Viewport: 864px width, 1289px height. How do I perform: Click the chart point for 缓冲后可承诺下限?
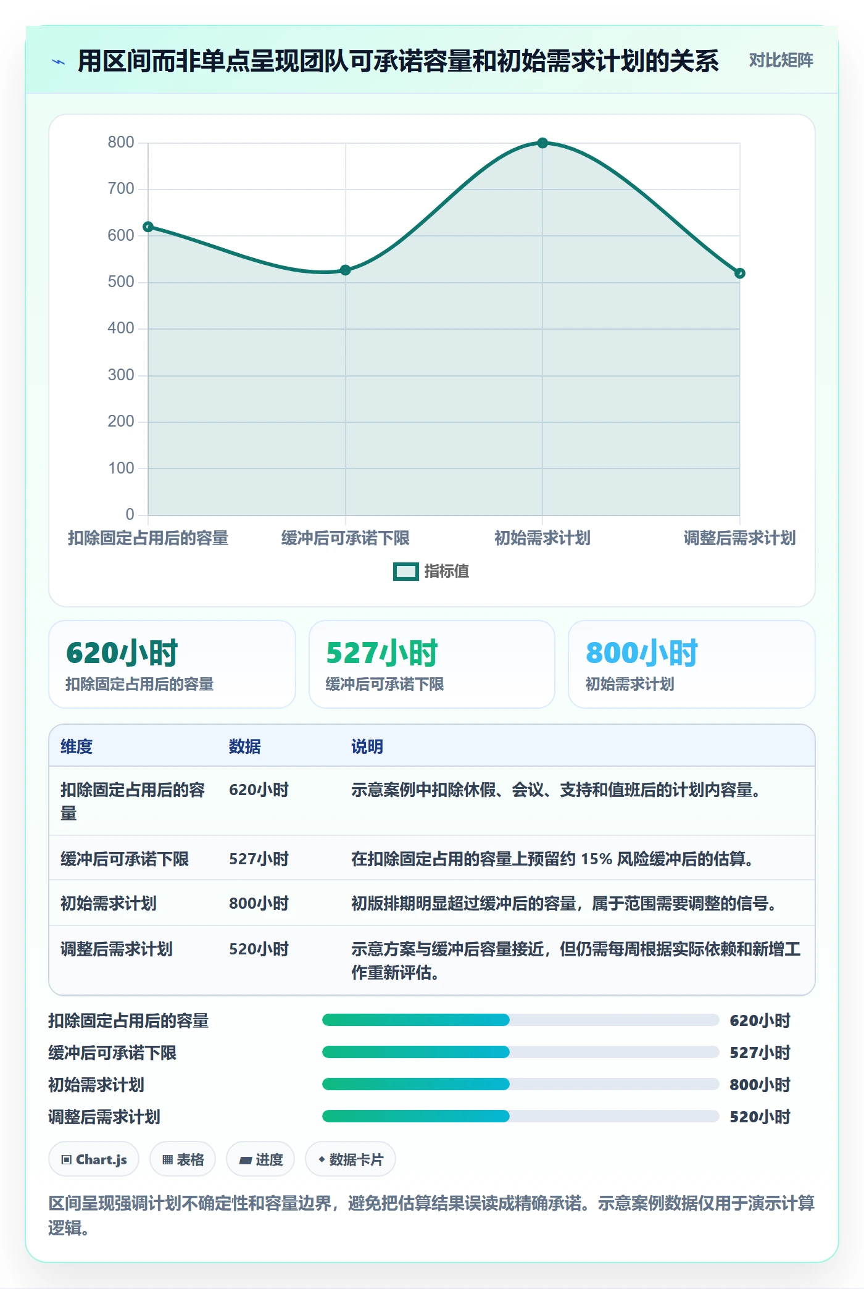(346, 270)
